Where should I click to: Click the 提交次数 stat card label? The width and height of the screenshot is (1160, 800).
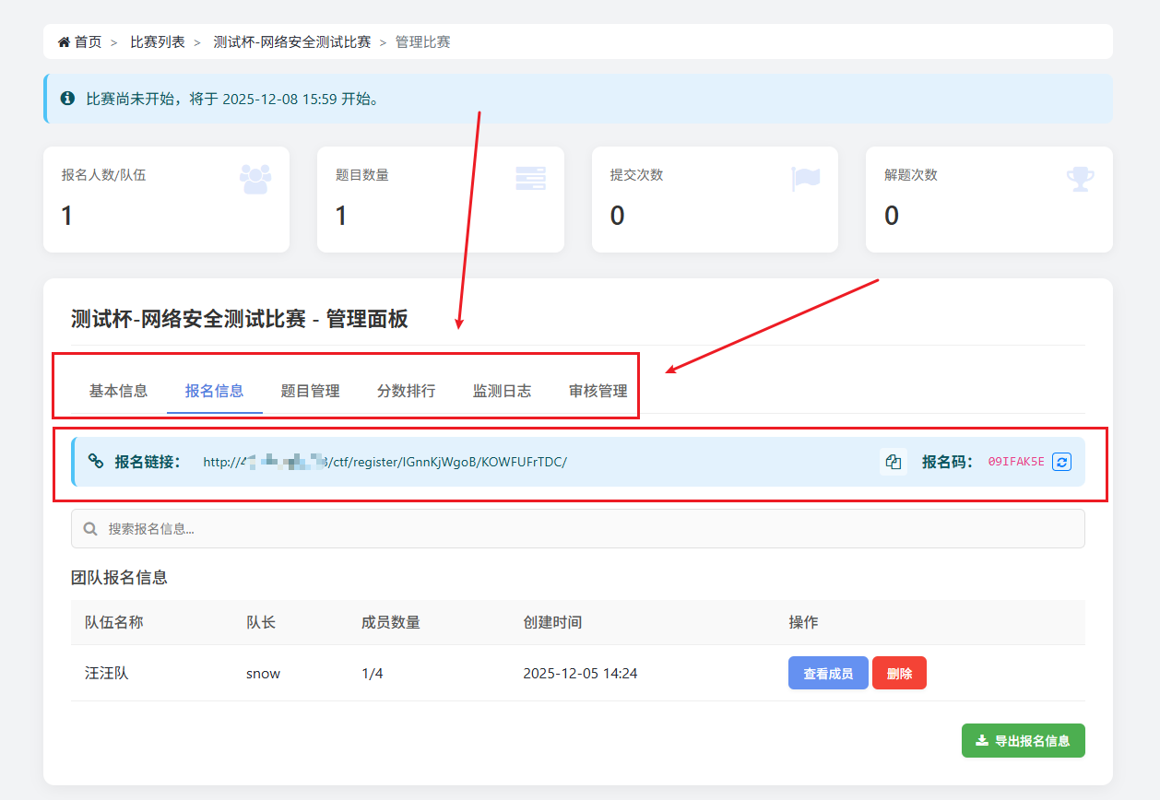(637, 174)
